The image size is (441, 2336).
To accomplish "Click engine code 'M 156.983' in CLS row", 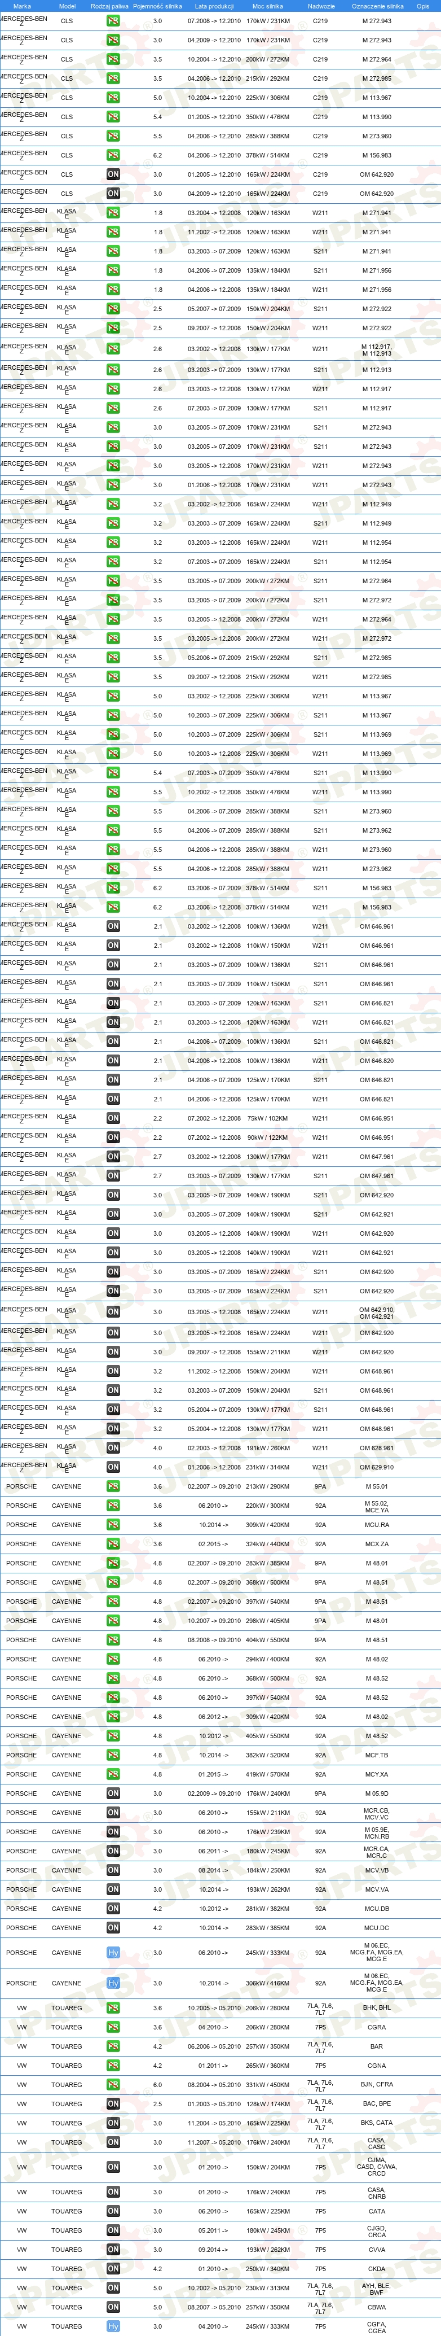I will click(377, 155).
